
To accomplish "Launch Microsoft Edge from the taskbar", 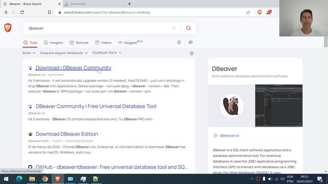I will click(19, 179).
